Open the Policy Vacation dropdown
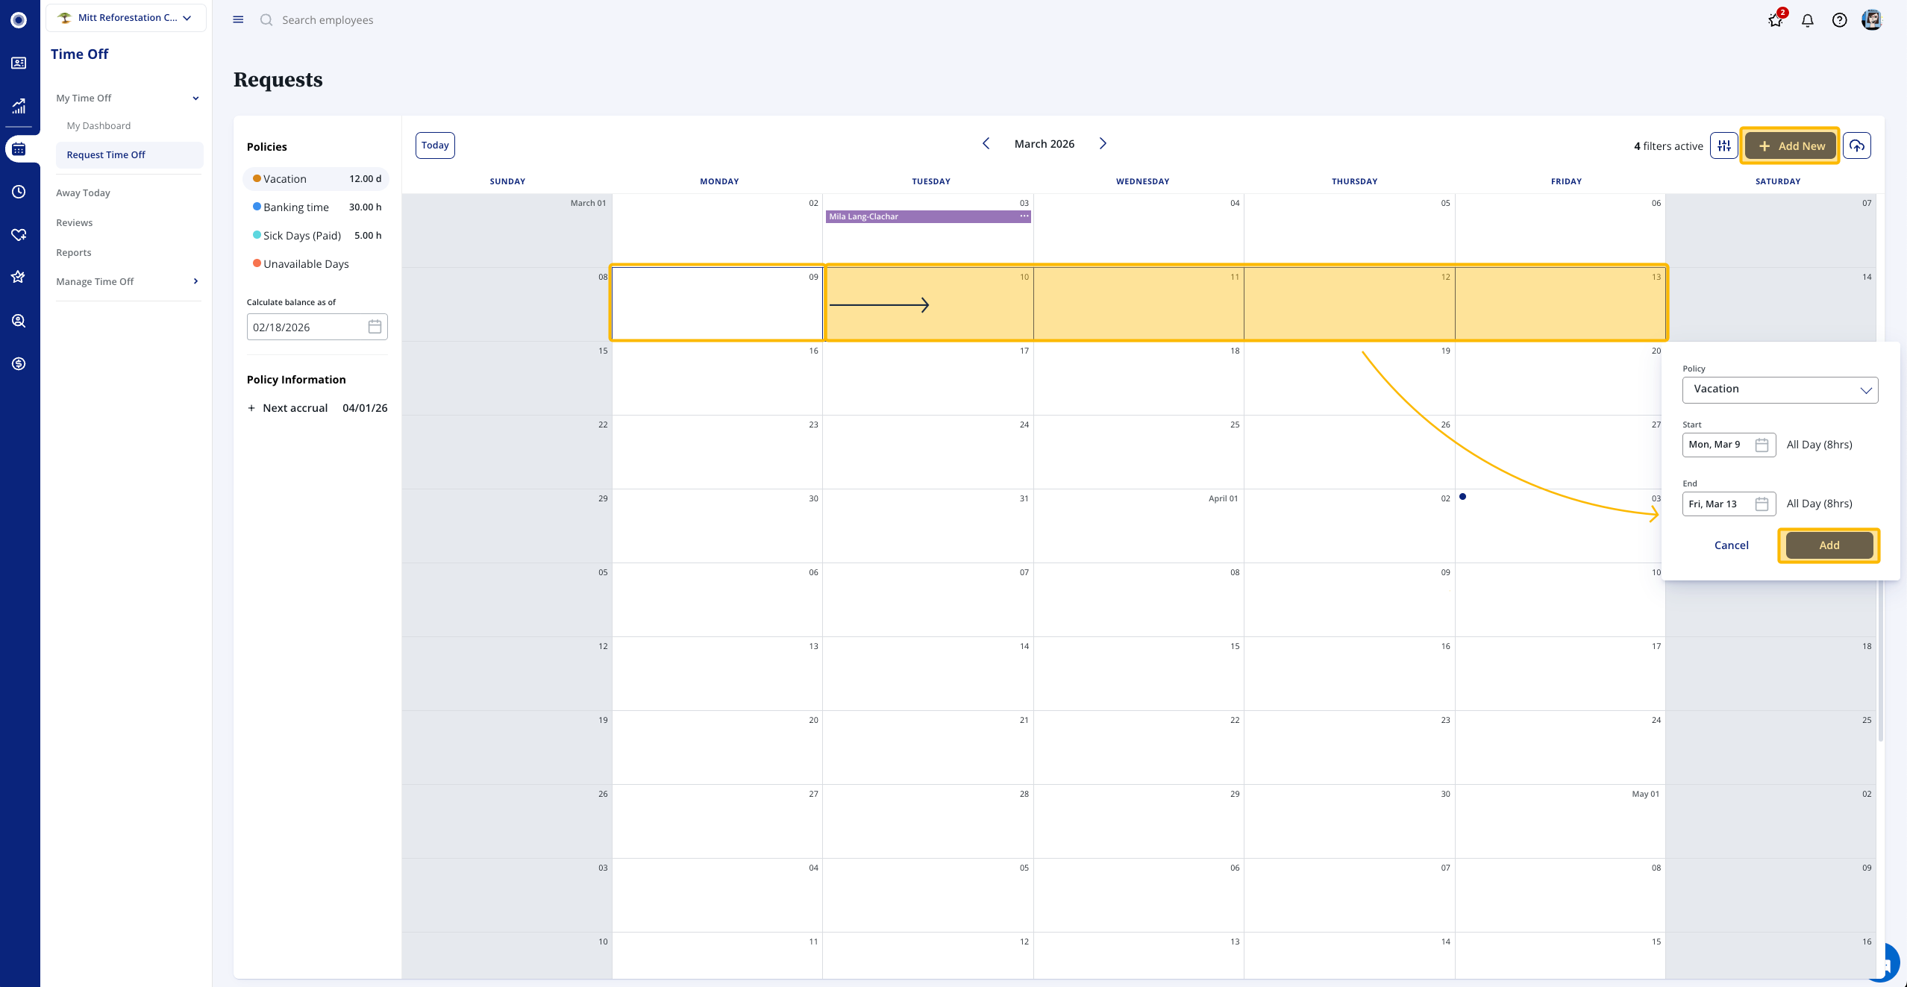This screenshot has height=987, width=1907. pos(1779,389)
